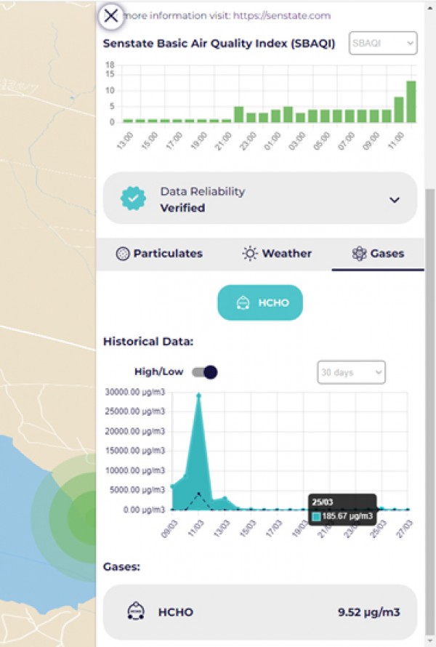Open the 30 days range dropdown
The width and height of the screenshot is (436, 647).
tap(351, 372)
